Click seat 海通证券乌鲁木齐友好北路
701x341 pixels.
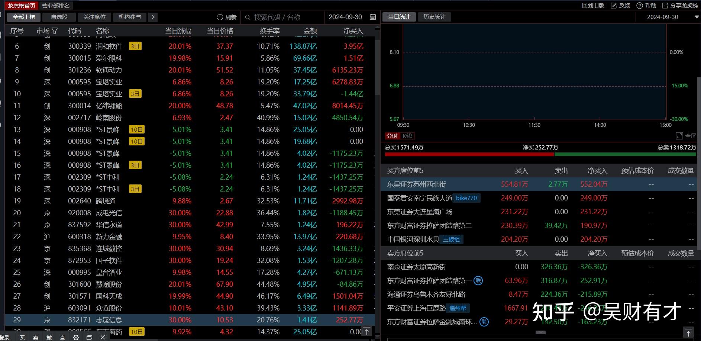pyautogui.click(x=426, y=294)
